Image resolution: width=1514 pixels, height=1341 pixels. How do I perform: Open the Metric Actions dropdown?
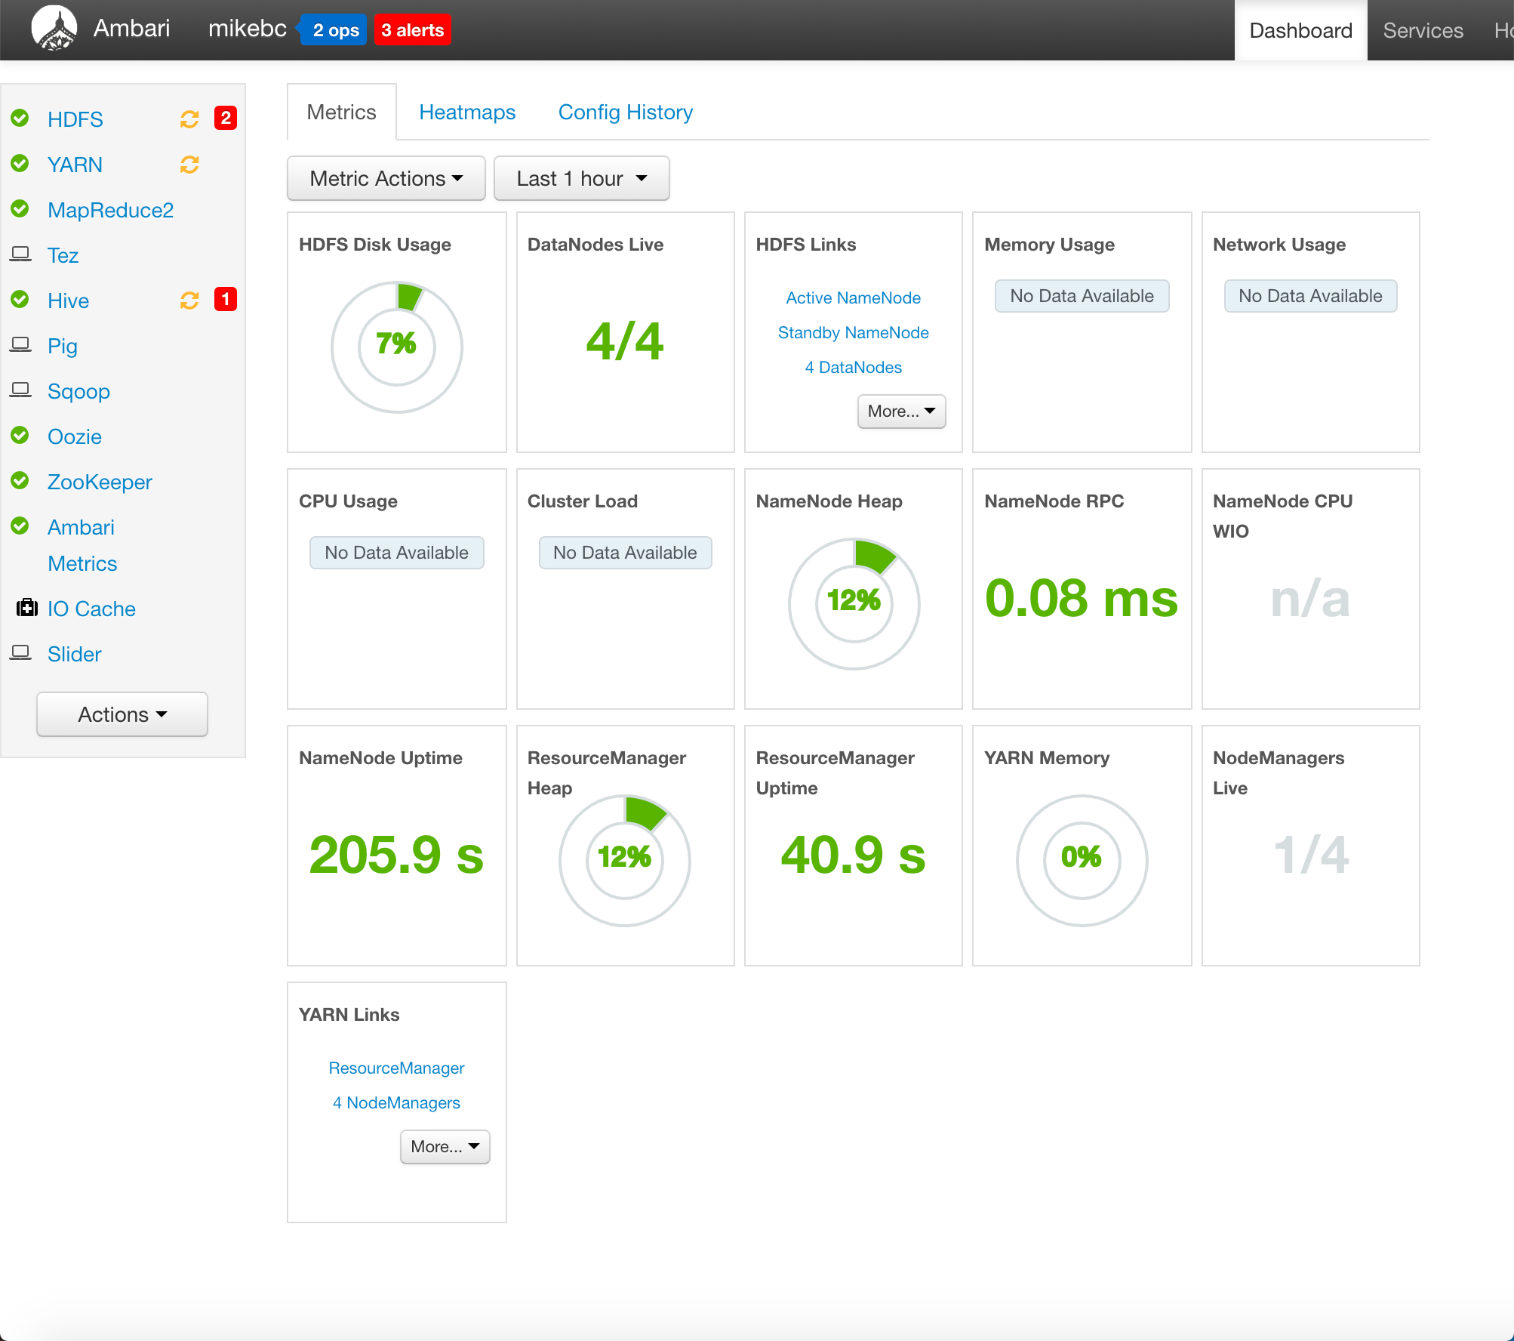tap(386, 178)
